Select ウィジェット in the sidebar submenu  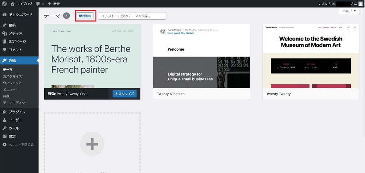12,83
